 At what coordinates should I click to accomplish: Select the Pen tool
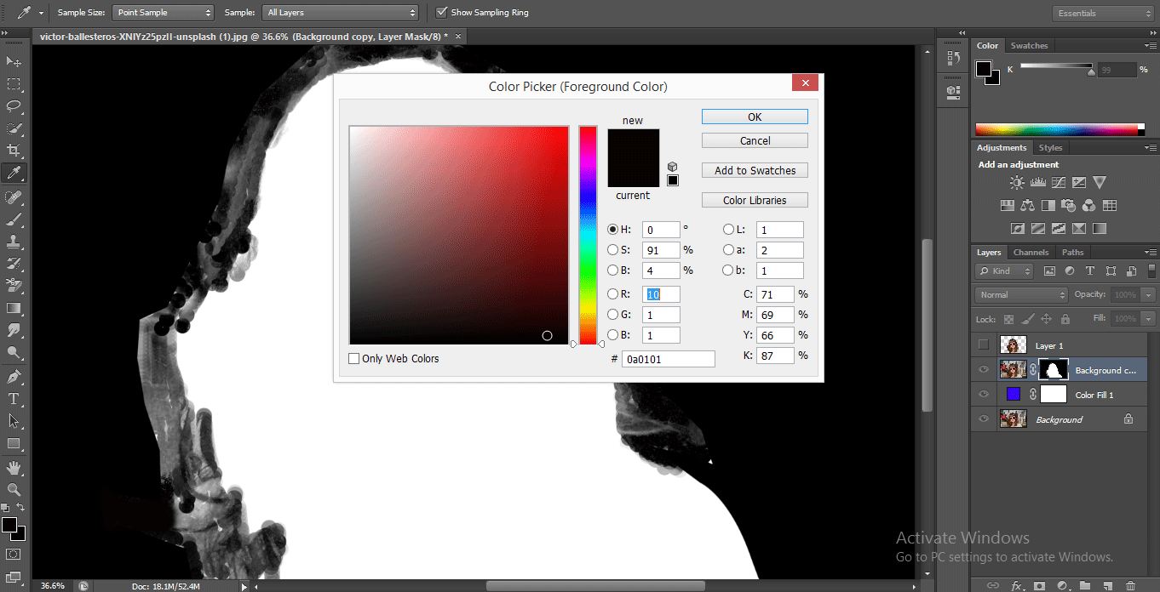[x=14, y=377]
